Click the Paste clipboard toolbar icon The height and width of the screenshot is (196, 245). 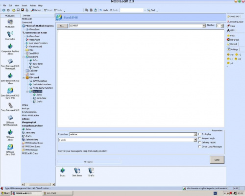click(96, 10)
